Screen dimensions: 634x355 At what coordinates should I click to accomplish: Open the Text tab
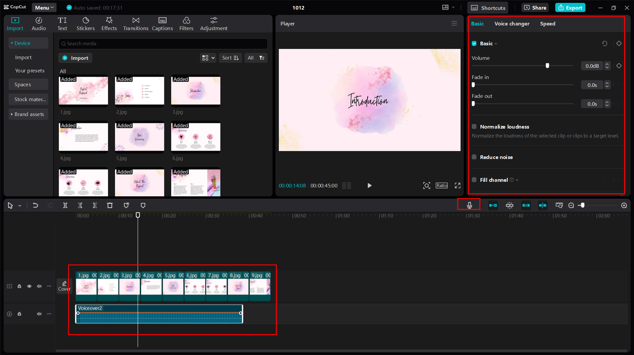[62, 23]
